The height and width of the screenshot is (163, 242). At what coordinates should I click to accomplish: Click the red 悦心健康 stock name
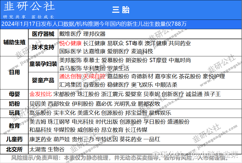click(x=71, y=43)
